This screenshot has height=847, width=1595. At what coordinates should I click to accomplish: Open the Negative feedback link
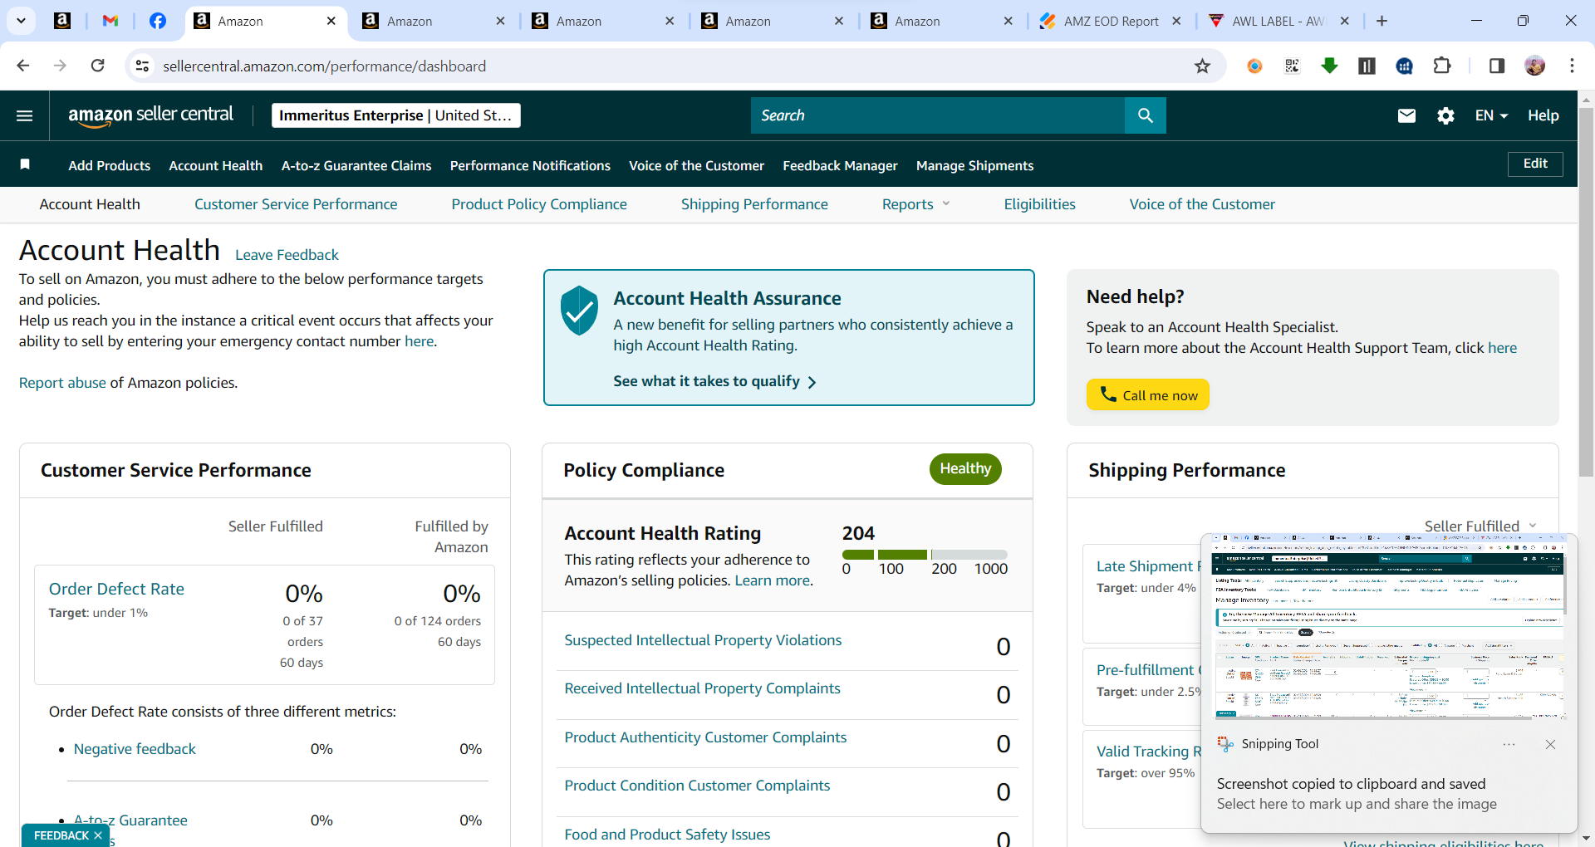(135, 749)
